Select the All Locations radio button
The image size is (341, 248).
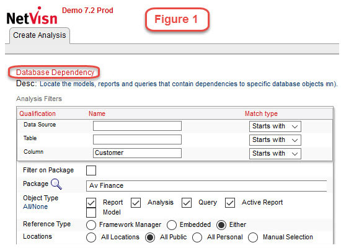pos(91,237)
